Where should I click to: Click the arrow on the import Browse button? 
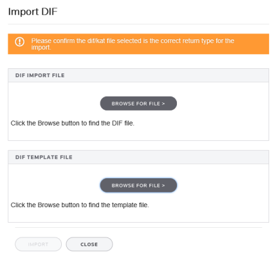pos(163,104)
